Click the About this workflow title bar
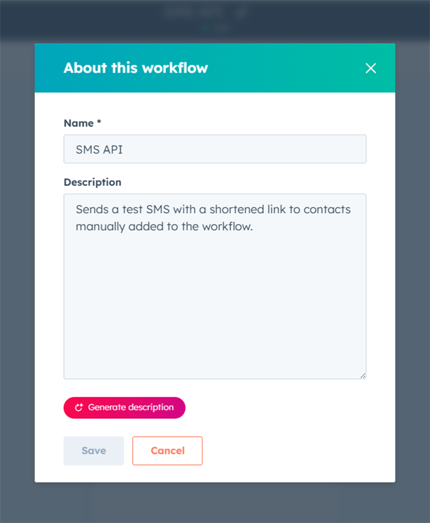 point(136,68)
